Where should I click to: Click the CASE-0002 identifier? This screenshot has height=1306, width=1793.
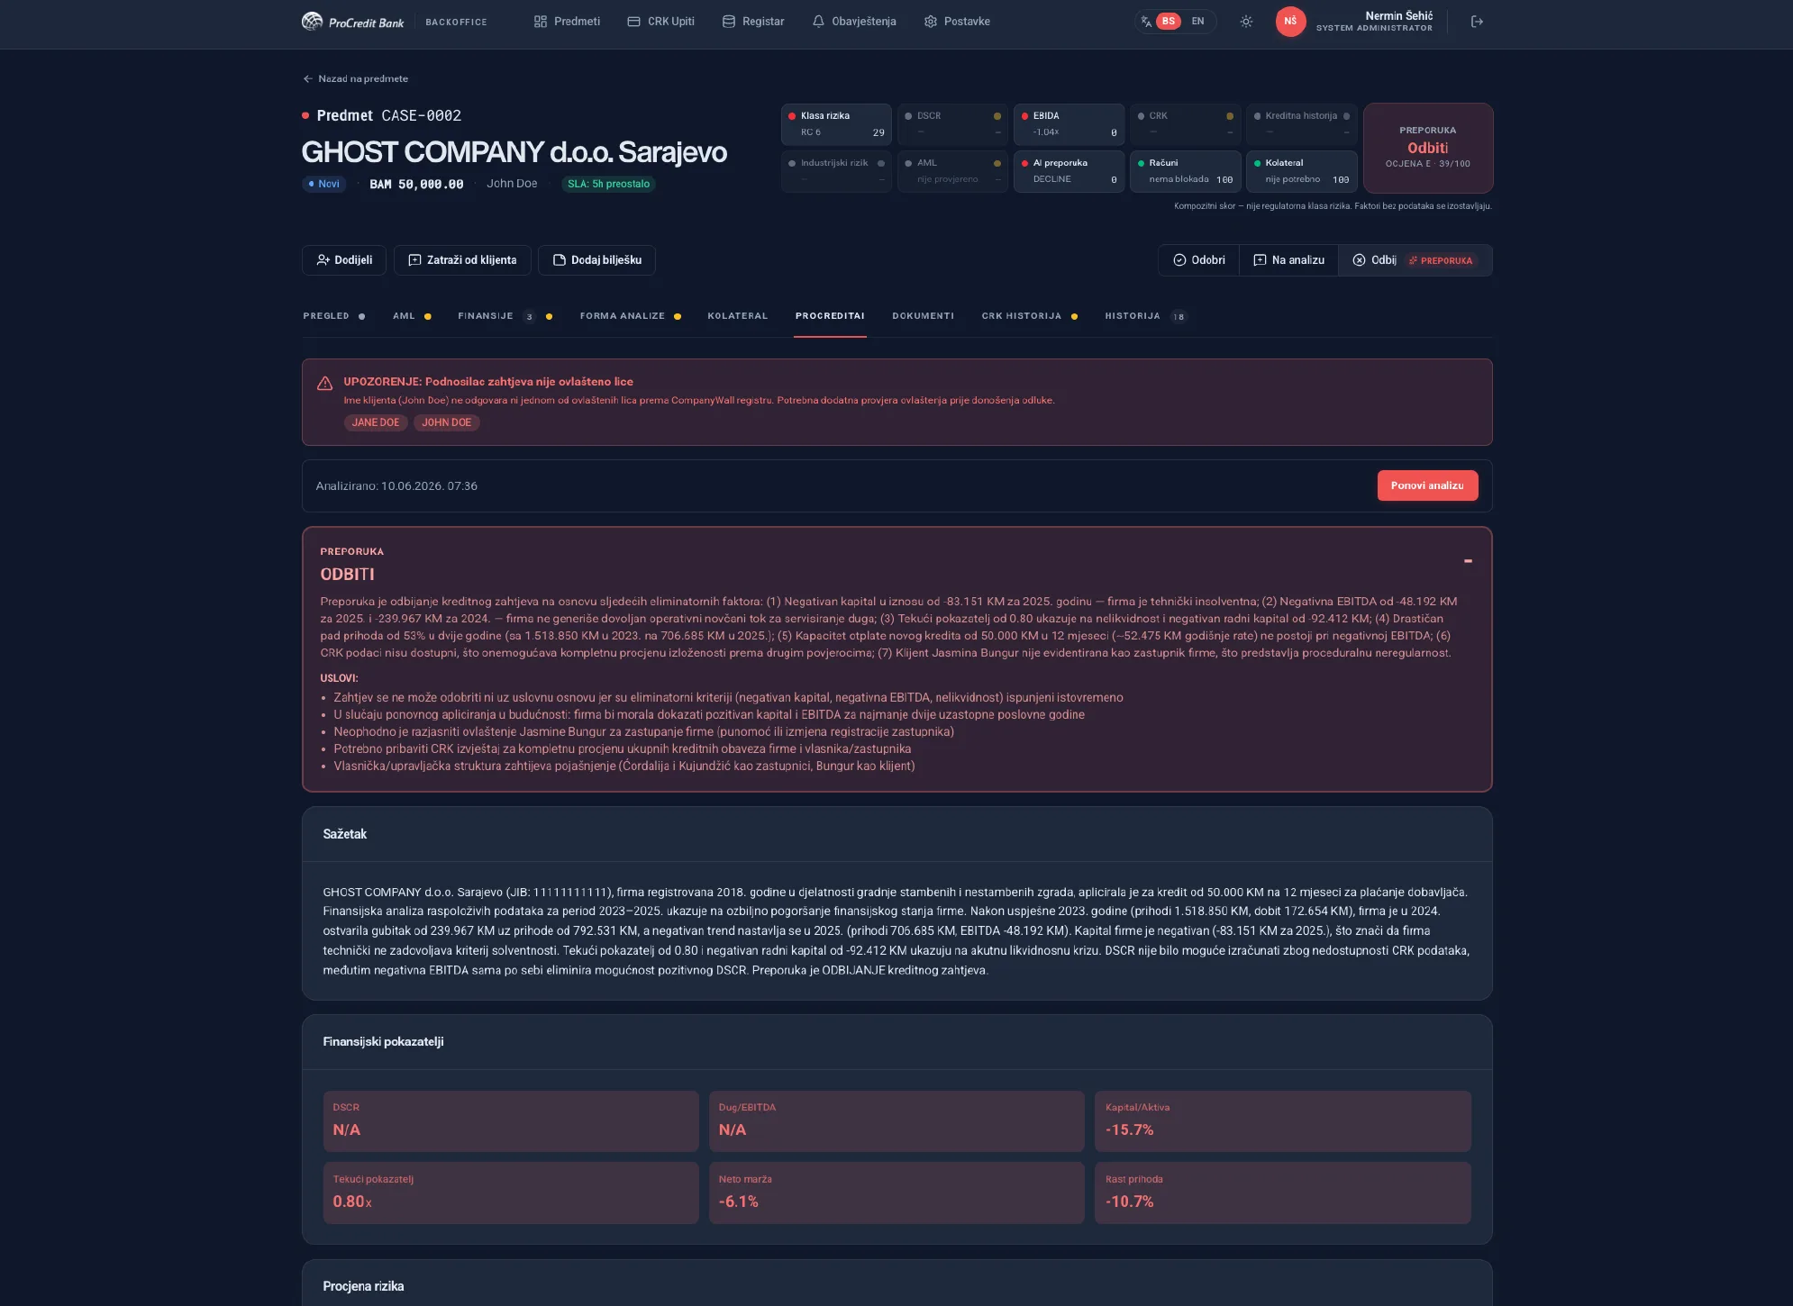tap(421, 115)
